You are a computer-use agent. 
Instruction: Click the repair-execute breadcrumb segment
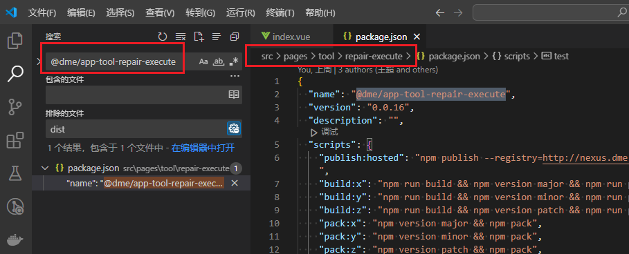tap(374, 57)
